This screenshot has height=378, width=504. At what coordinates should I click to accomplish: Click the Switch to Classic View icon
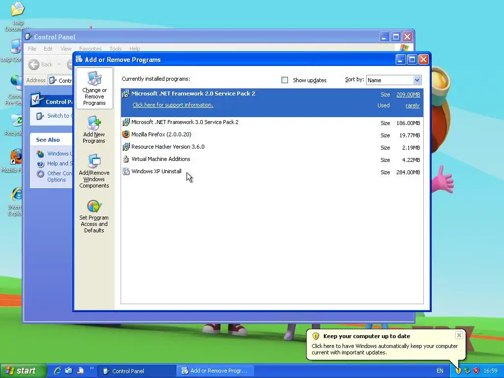pos(40,116)
